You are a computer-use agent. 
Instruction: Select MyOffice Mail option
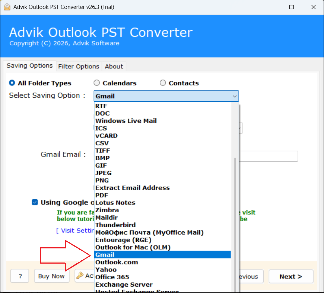[x=162, y=232]
